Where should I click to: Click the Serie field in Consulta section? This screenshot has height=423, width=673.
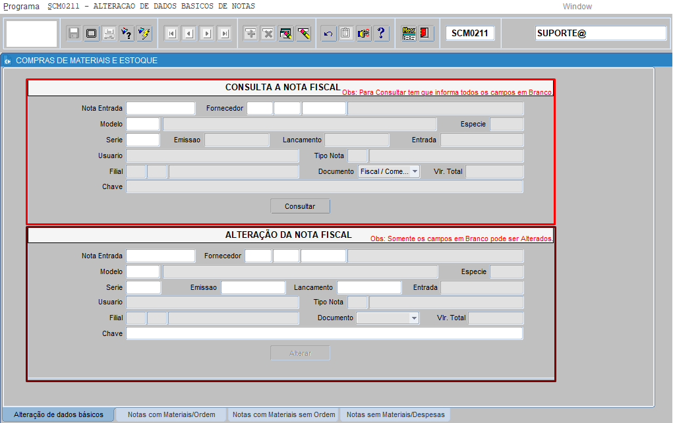coord(143,140)
